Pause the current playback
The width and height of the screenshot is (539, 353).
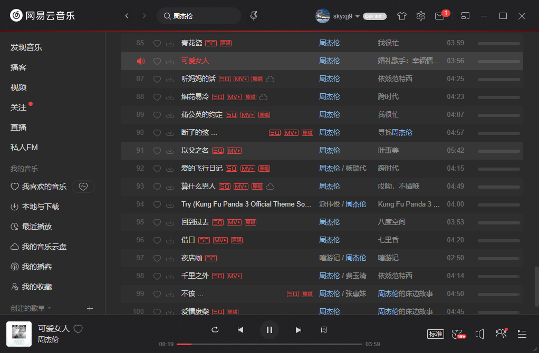pyautogui.click(x=269, y=330)
